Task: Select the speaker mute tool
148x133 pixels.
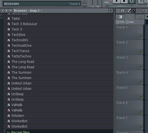Action: (143, 11)
